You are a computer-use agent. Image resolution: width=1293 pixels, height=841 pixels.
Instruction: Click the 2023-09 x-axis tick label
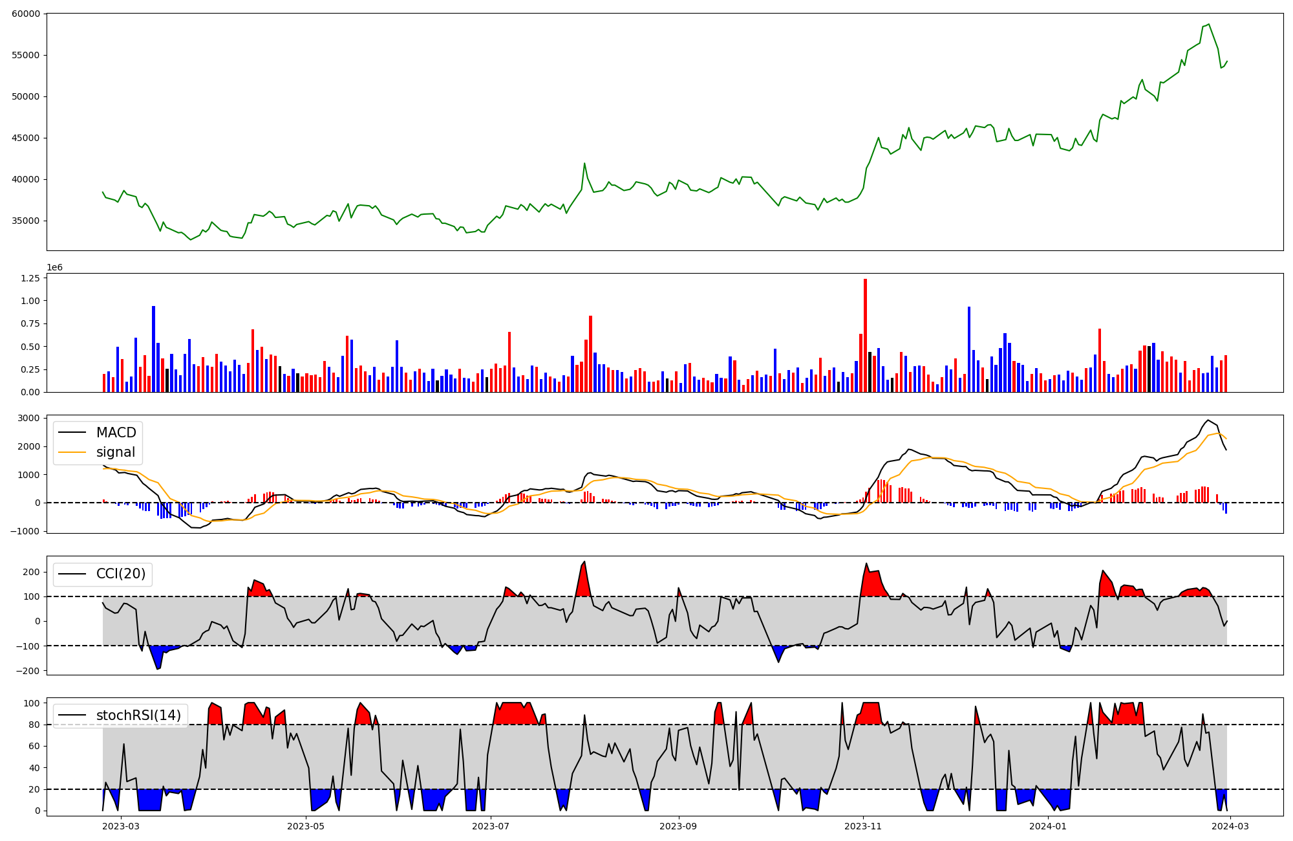(x=679, y=826)
